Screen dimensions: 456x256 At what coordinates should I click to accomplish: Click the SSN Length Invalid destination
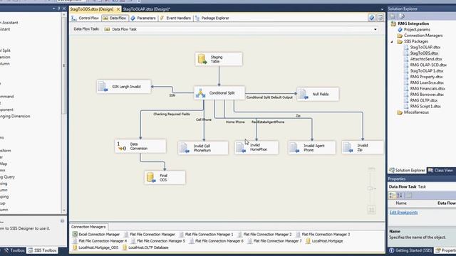pyautogui.click(x=124, y=87)
